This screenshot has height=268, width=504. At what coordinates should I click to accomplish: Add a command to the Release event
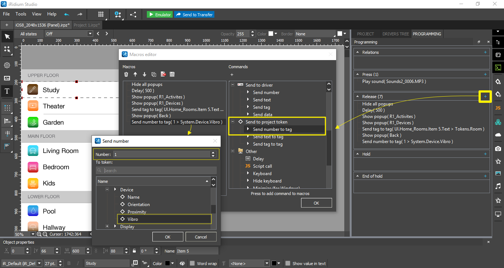(x=485, y=97)
